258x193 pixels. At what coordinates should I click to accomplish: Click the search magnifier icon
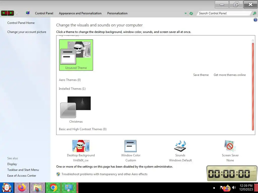254,14
